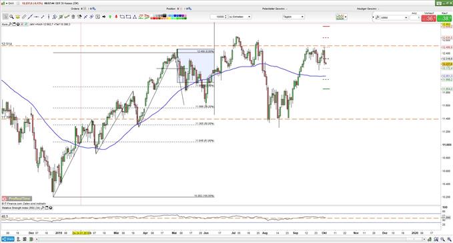453x243 pixels.
Task: Click the highlighted date label on time axis
Action: pyautogui.click(x=81, y=232)
